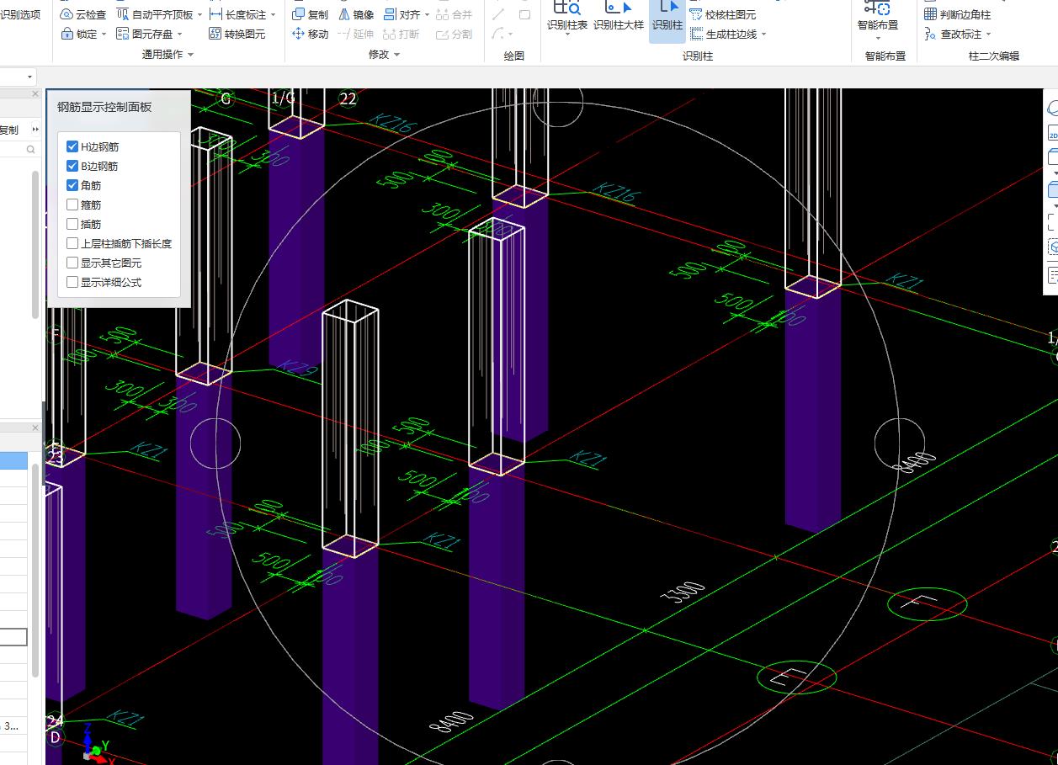Click the 合并 merge tool

coord(455,14)
